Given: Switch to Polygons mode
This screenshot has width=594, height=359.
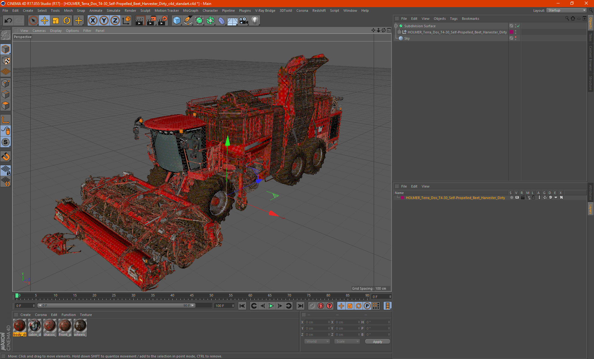Looking at the screenshot, I should click(x=6, y=106).
